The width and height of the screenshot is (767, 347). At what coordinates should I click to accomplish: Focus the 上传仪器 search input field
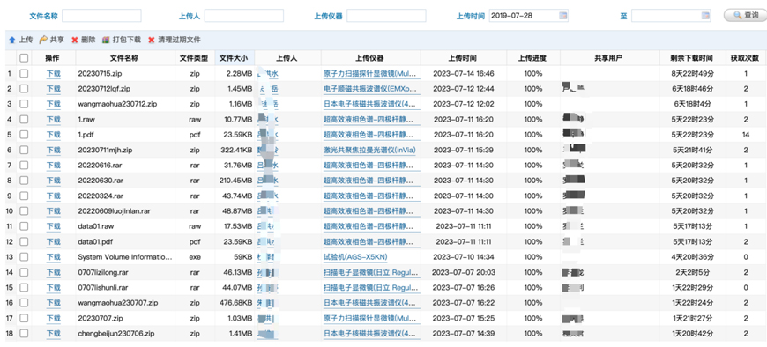tap(386, 16)
